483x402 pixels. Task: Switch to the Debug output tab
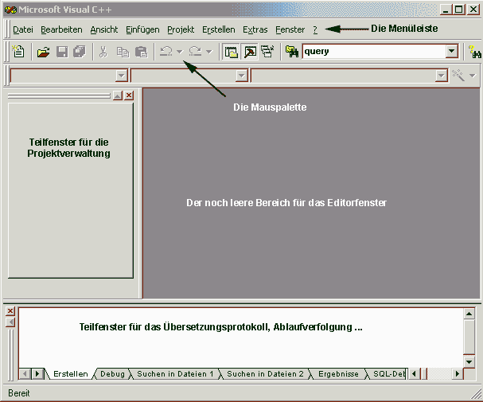pos(112,373)
